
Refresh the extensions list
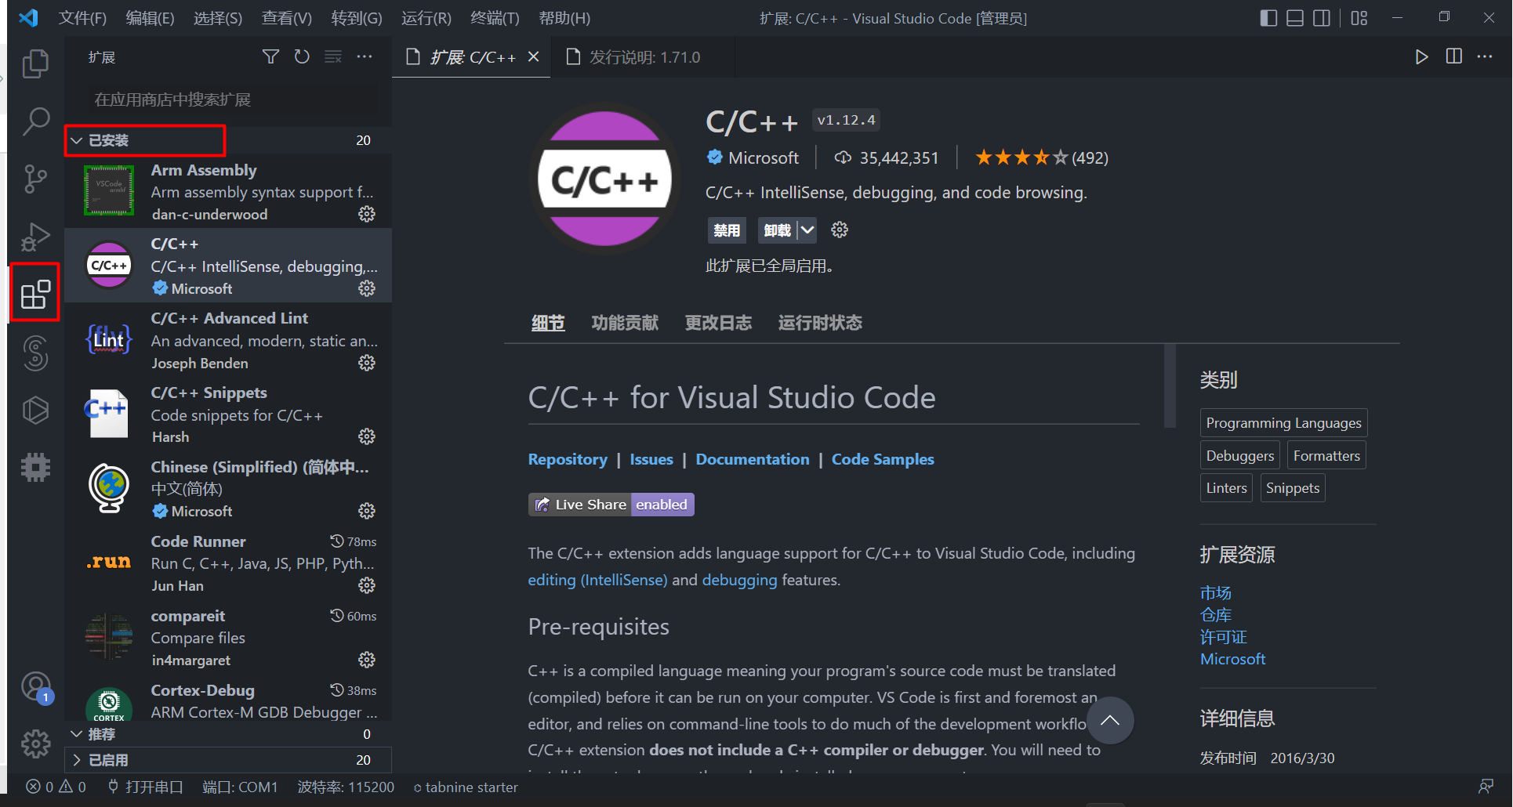[x=302, y=56]
